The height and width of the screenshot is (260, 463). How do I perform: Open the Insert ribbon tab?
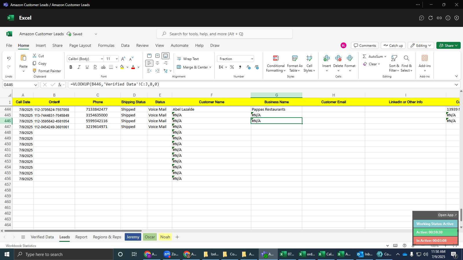41,45
